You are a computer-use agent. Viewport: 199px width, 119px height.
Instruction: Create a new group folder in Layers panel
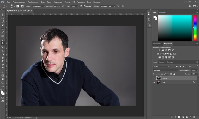point(187,117)
